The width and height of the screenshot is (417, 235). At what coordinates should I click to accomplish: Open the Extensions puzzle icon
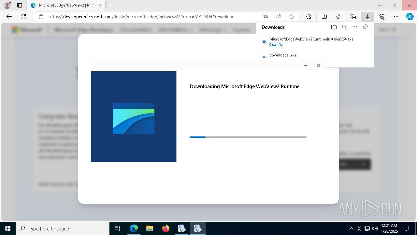point(309,17)
